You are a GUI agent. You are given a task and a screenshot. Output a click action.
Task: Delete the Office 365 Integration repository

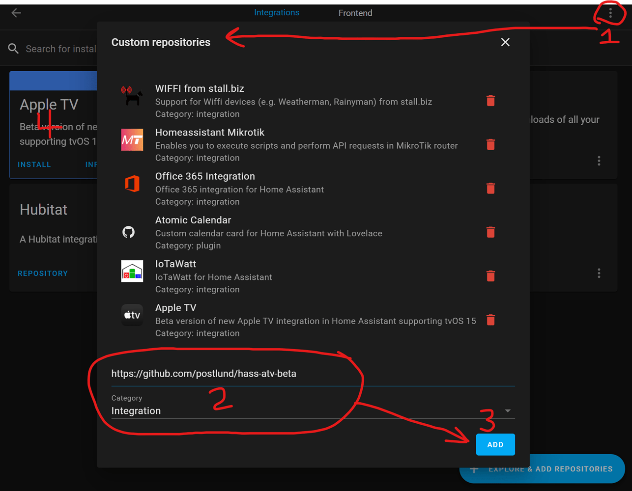490,189
